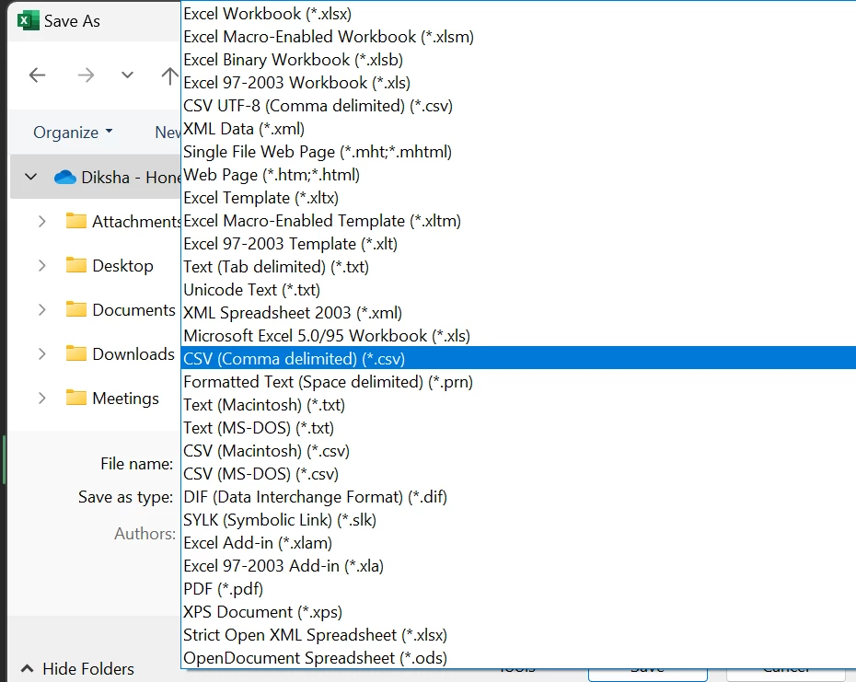The image size is (856, 682).
Task: Choose SYLK (Symbolic Link) (*.slk)
Action: tap(518, 519)
